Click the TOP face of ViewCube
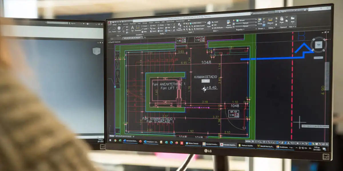The height and width of the screenshot is (171, 343). (x=318, y=44)
